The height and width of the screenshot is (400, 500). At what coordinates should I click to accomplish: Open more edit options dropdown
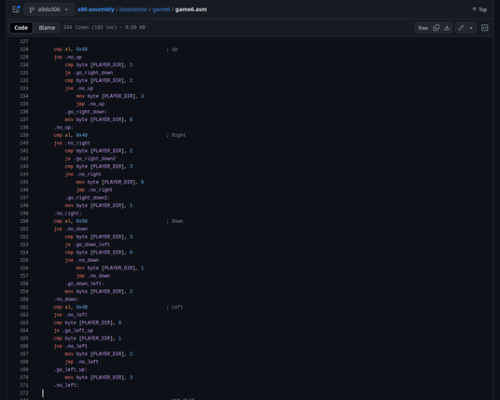(471, 28)
